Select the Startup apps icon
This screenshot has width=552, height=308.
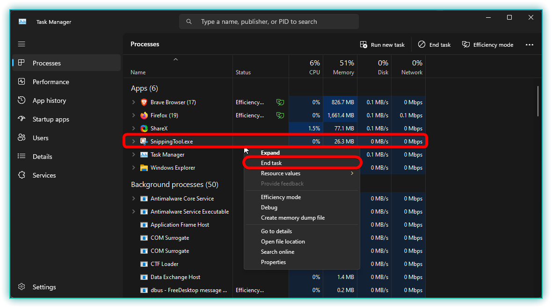(x=22, y=119)
